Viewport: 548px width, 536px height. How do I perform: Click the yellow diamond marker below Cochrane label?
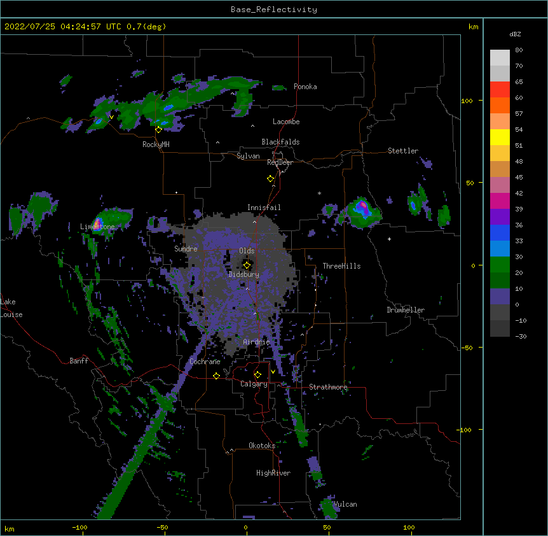[x=216, y=376]
